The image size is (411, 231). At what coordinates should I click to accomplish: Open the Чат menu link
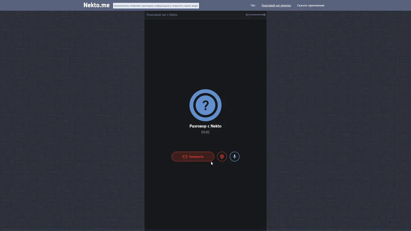pos(253,5)
